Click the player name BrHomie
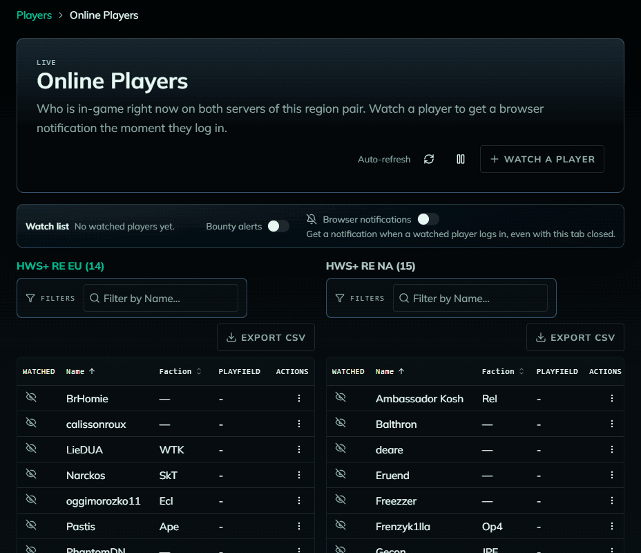641x553 pixels. (87, 399)
